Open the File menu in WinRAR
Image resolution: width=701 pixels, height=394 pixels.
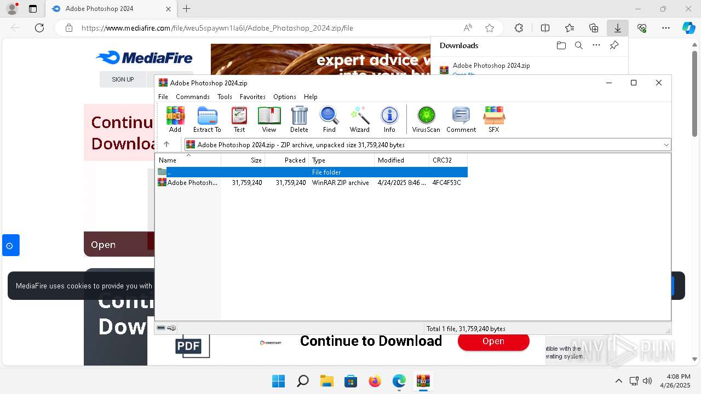pos(163,97)
